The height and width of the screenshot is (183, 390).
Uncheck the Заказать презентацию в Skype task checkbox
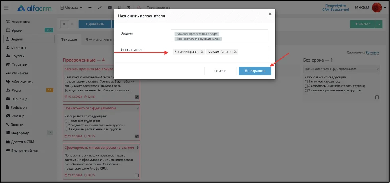point(137,97)
